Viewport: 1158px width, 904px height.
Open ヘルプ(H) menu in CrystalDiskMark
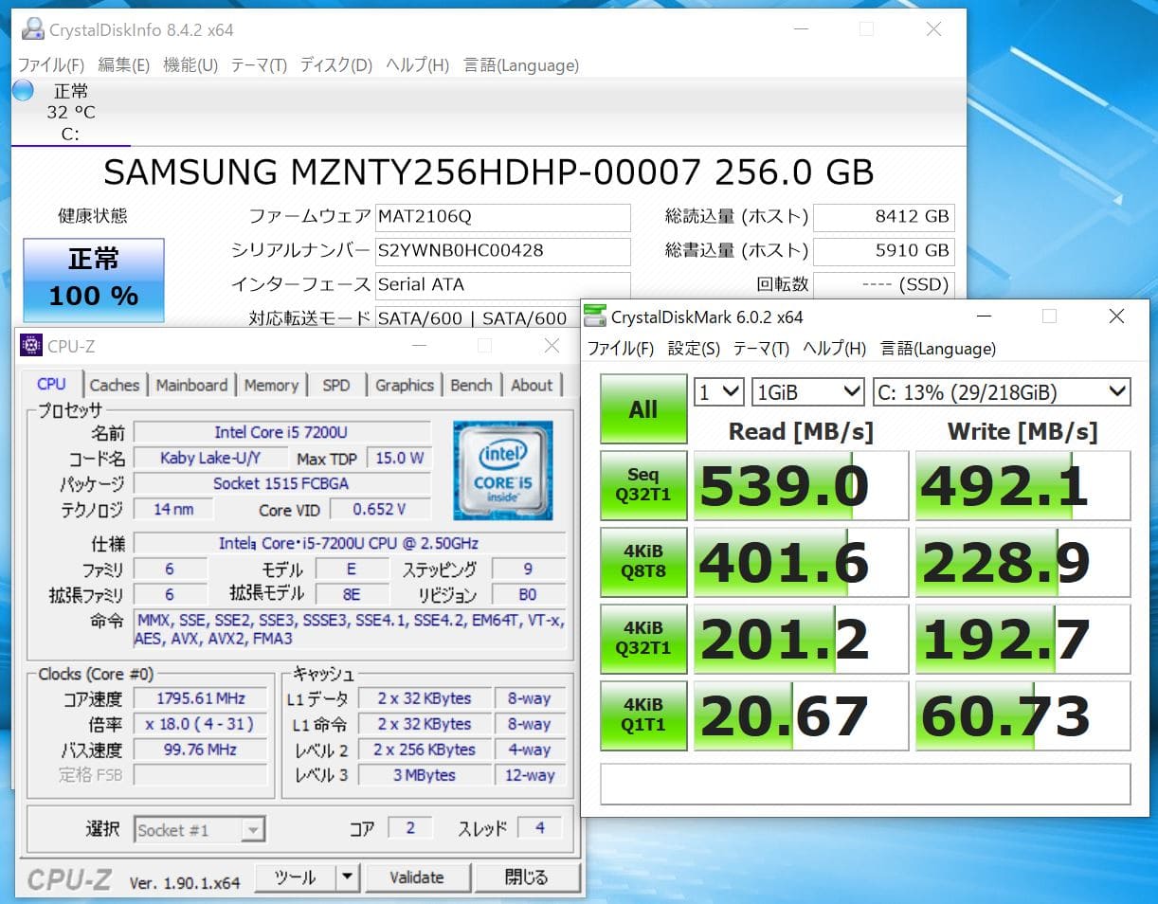(834, 349)
